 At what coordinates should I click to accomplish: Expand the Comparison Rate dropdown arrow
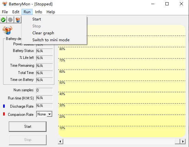tap(50, 114)
